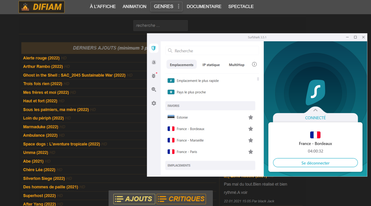The image size is (371, 206).
Task: Toggle the France - Paris favorite star
Action: click(x=251, y=152)
